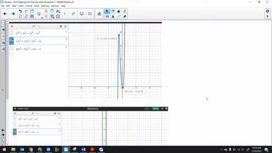
Task: Open the Edit menu
Action: [8, 6]
